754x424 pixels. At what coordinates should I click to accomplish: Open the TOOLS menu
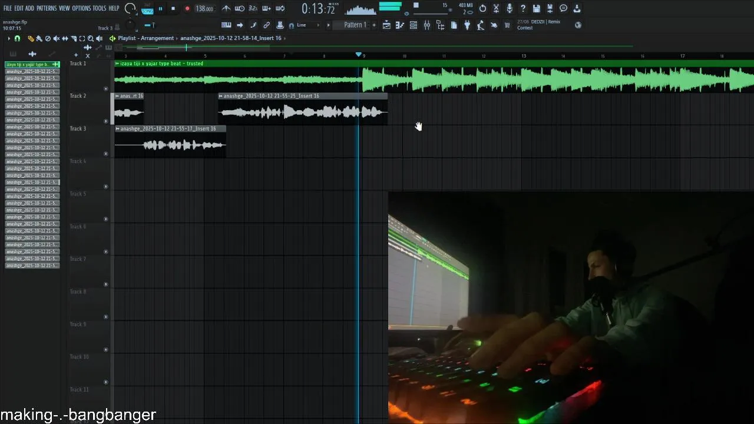[x=100, y=8]
